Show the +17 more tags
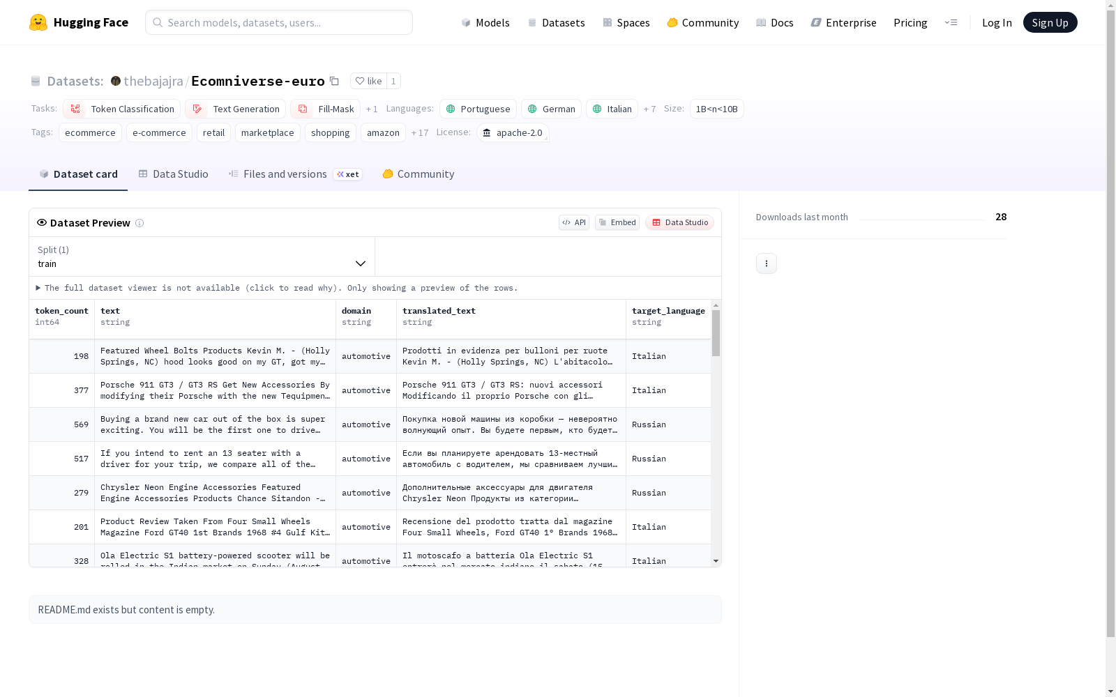The height and width of the screenshot is (697, 1116). (x=420, y=133)
